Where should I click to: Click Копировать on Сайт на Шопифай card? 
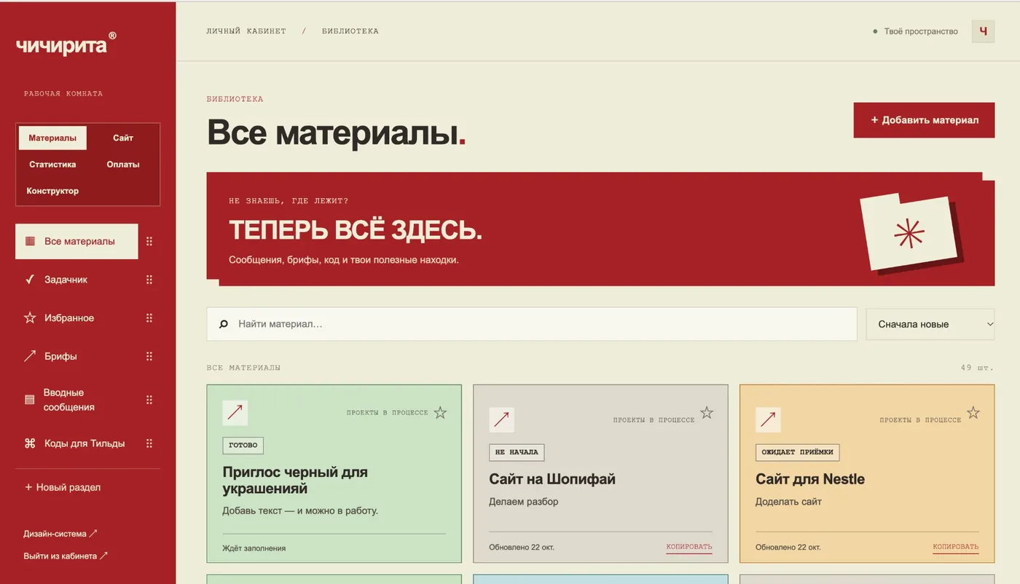[x=688, y=547]
